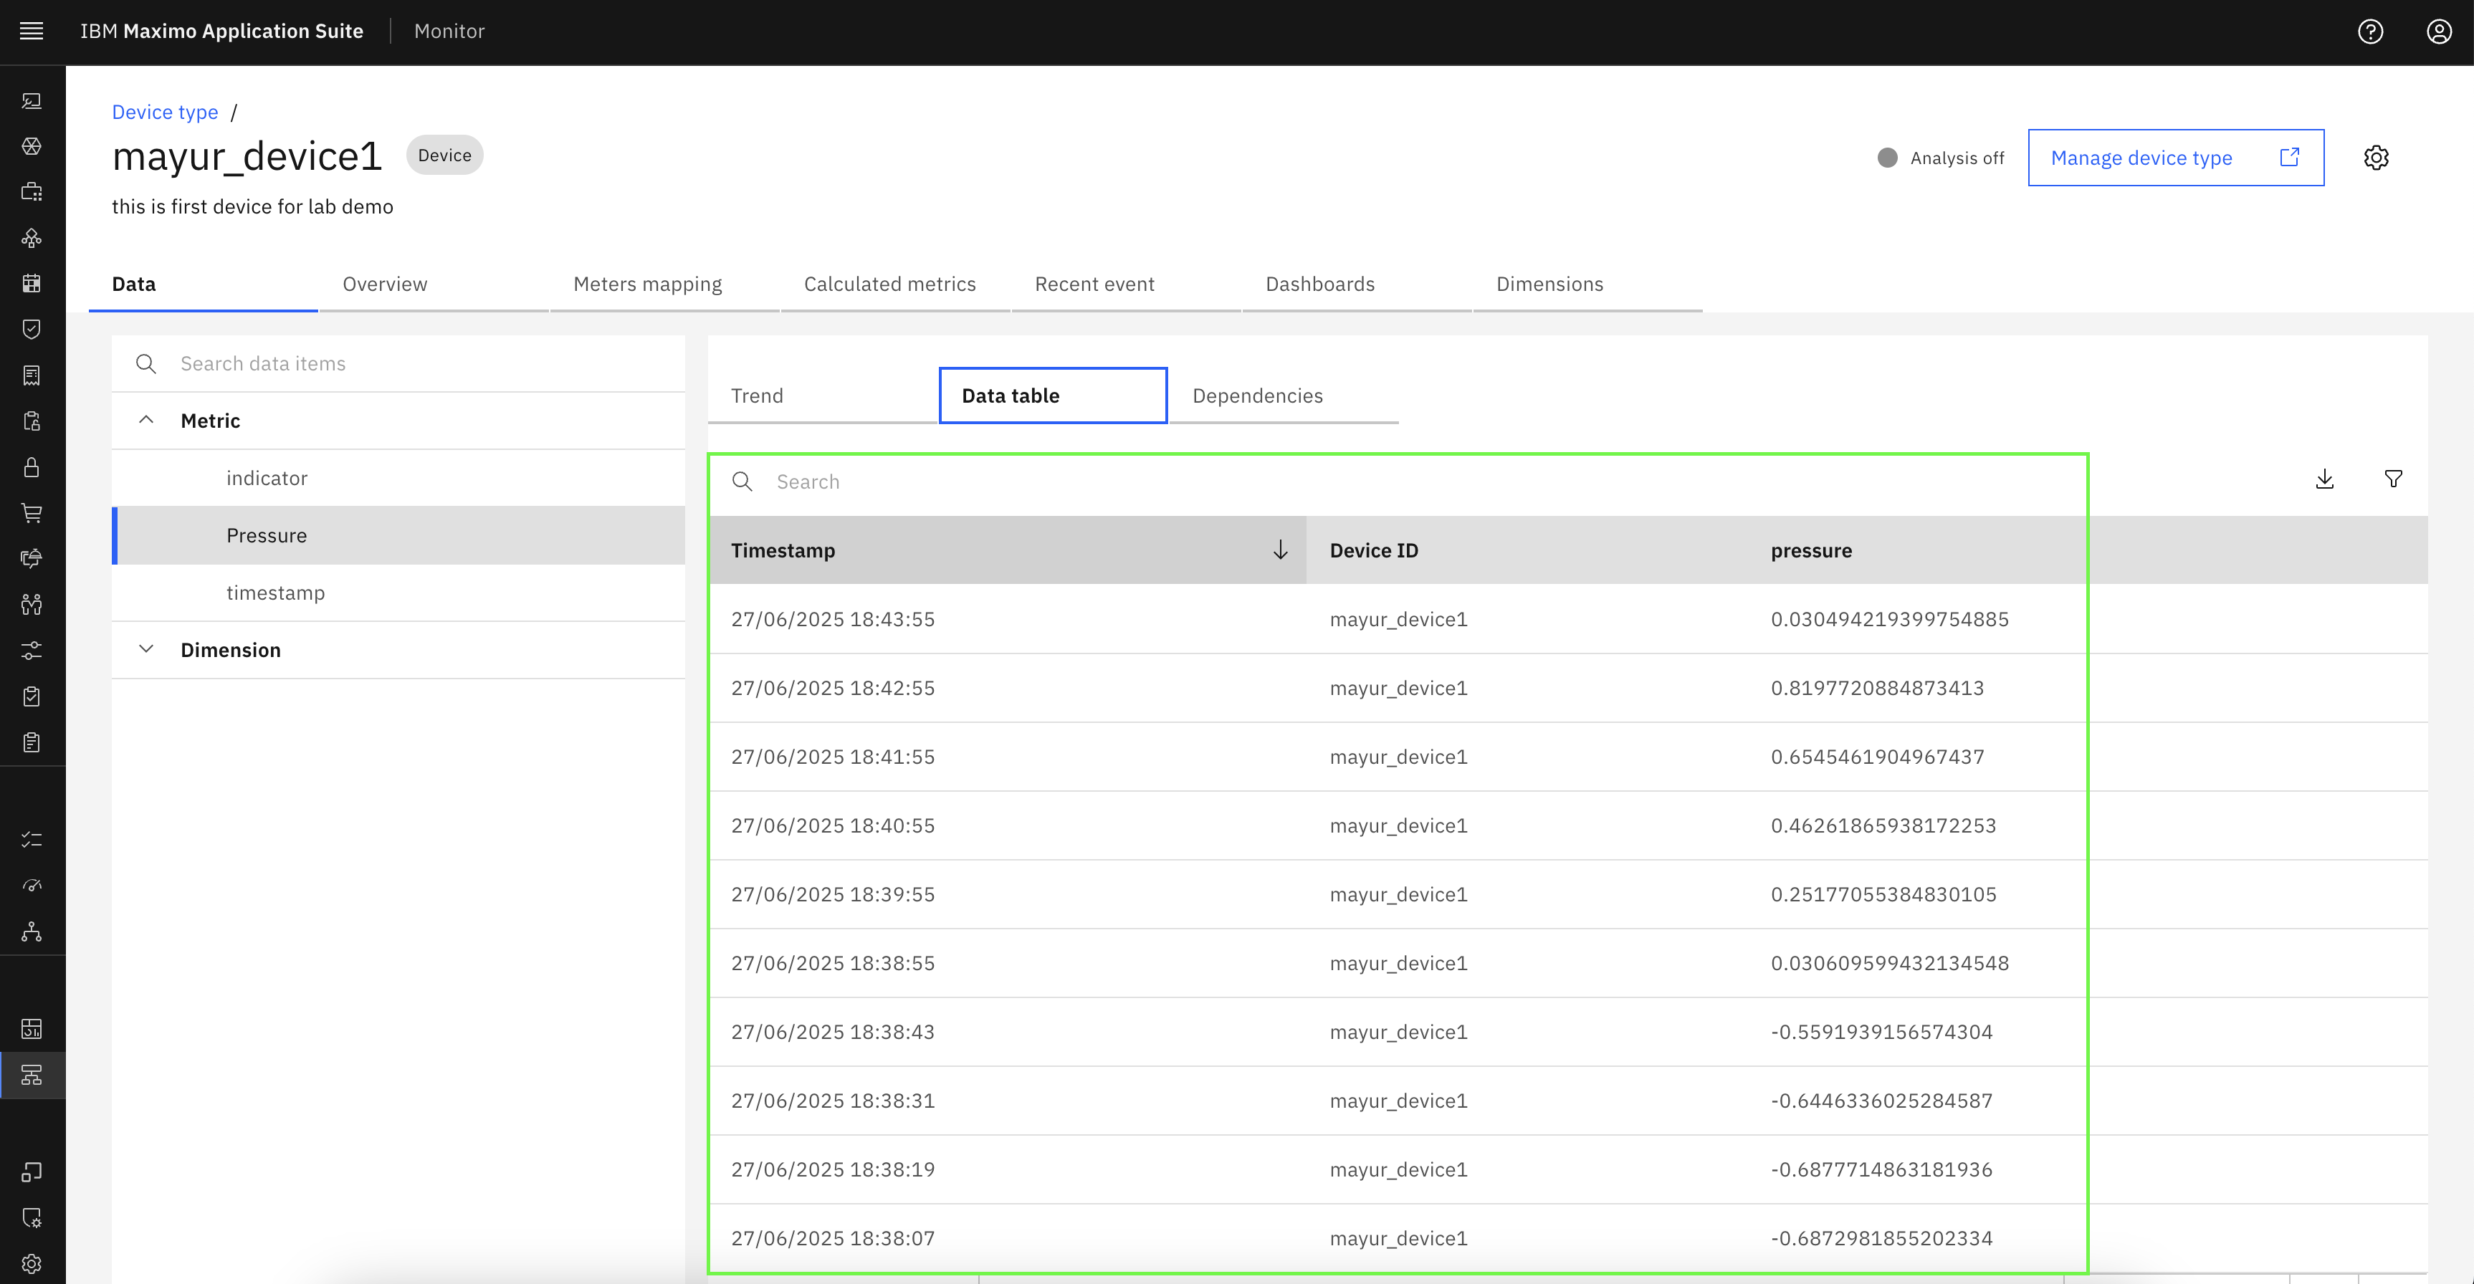Switch to the Trend tab

click(x=822, y=396)
